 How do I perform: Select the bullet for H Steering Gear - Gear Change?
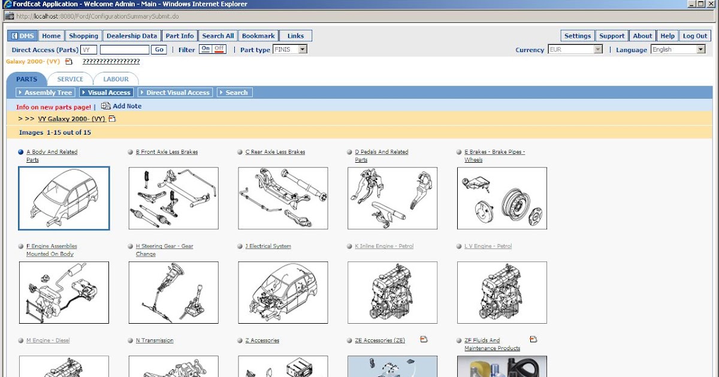coord(131,246)
